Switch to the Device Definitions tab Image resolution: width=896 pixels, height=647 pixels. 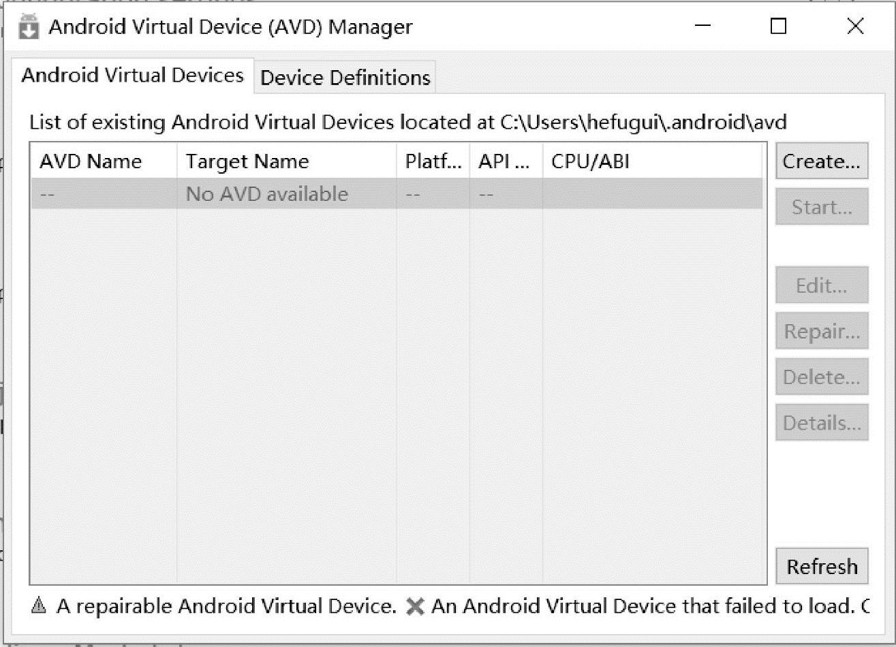[345, 78]
